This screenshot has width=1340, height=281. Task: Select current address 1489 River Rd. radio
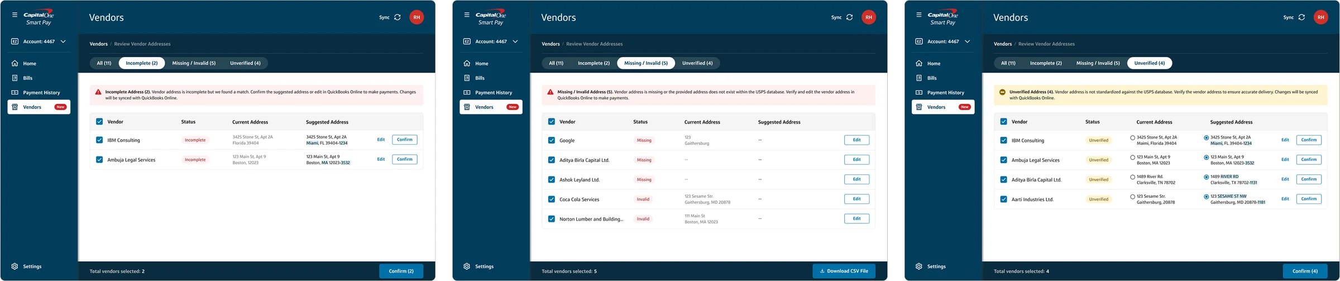1133,177
